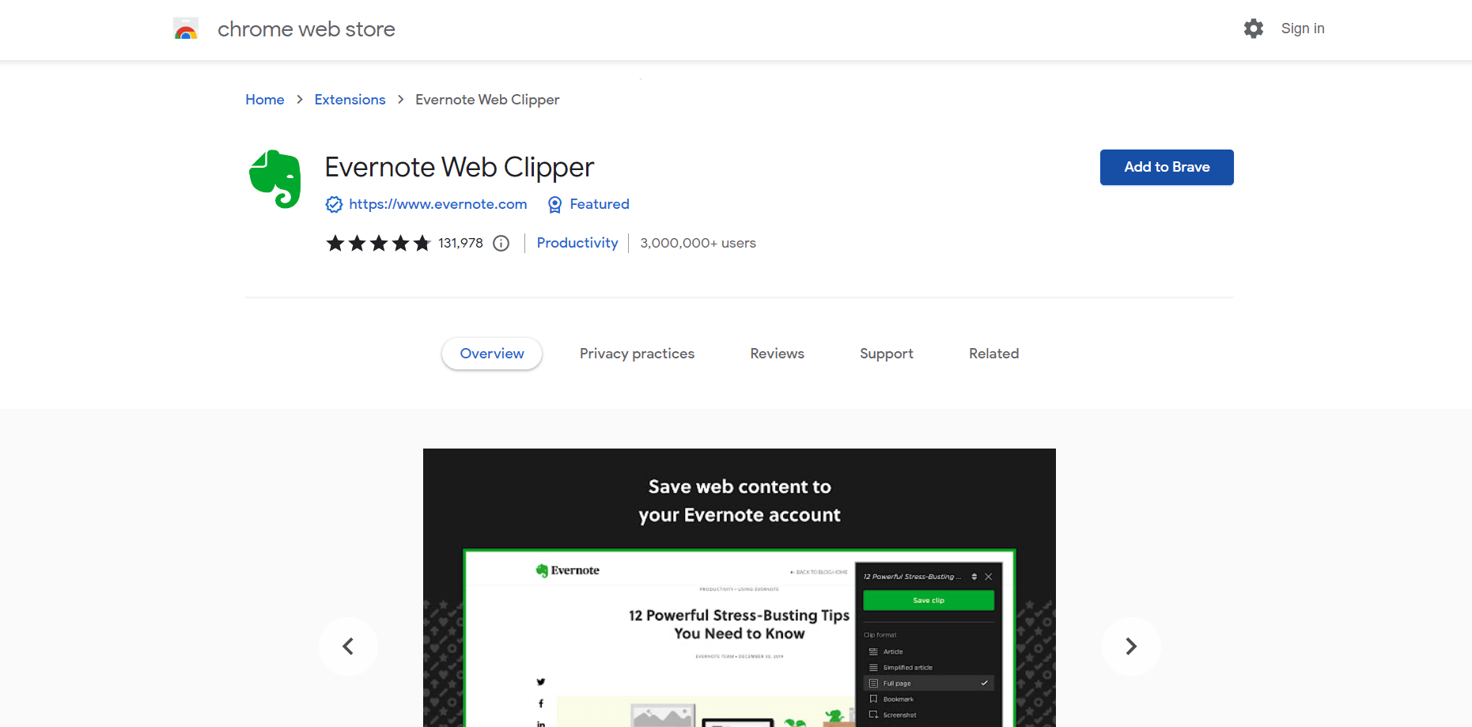Go back using the left carousel arrow
The image size is (1472, 727).
coord(348,646)
